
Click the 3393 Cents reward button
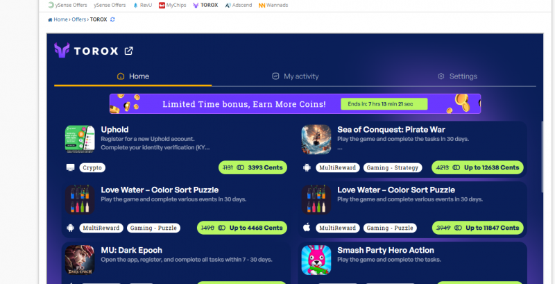tap(253, 167)
